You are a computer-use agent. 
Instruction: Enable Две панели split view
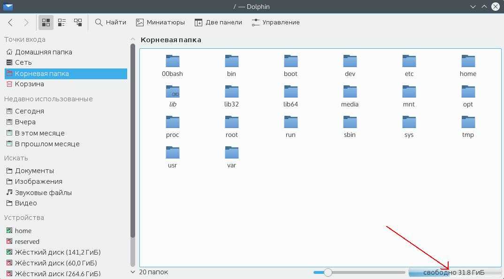point(218,23)
